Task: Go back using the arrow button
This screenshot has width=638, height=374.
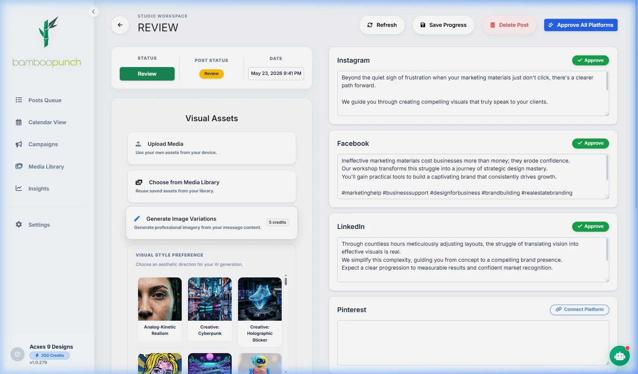Action: point(120,25)
